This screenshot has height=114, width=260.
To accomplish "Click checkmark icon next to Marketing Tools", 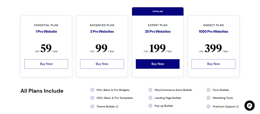I will point(208,98).
